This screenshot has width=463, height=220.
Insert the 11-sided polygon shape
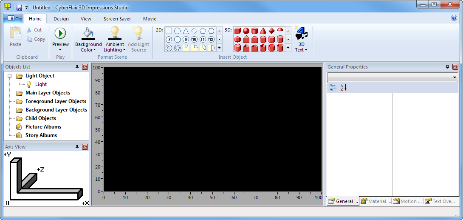(203, 39)
